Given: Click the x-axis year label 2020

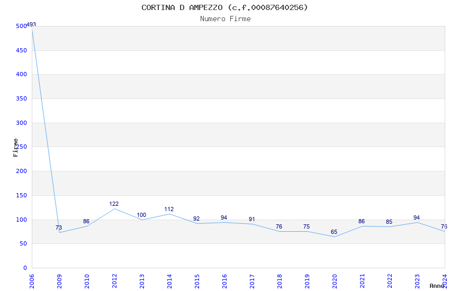Looking at the screenshot, I should click(335, 281).
